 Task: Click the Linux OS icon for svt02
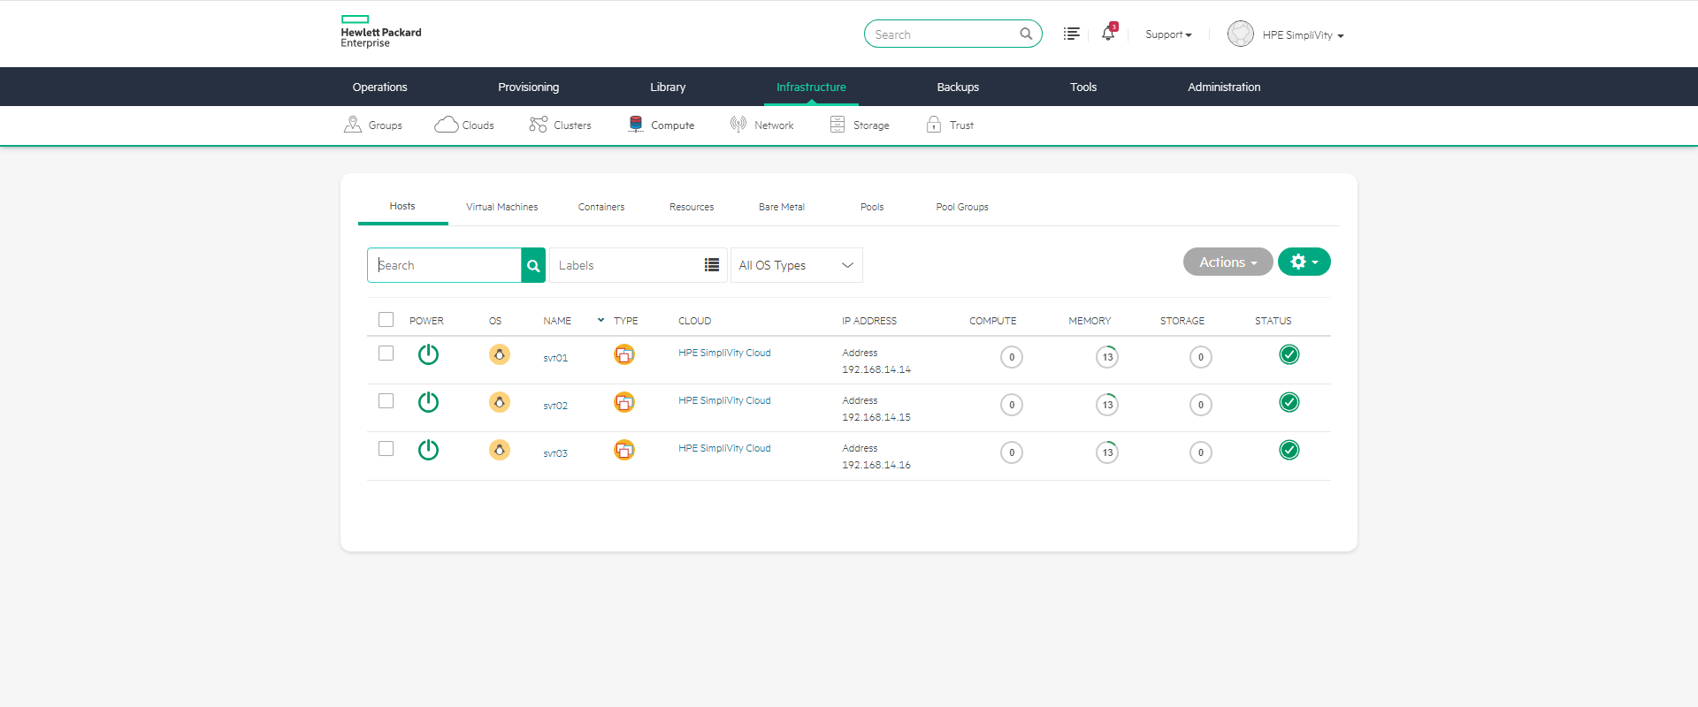(500, 402)
